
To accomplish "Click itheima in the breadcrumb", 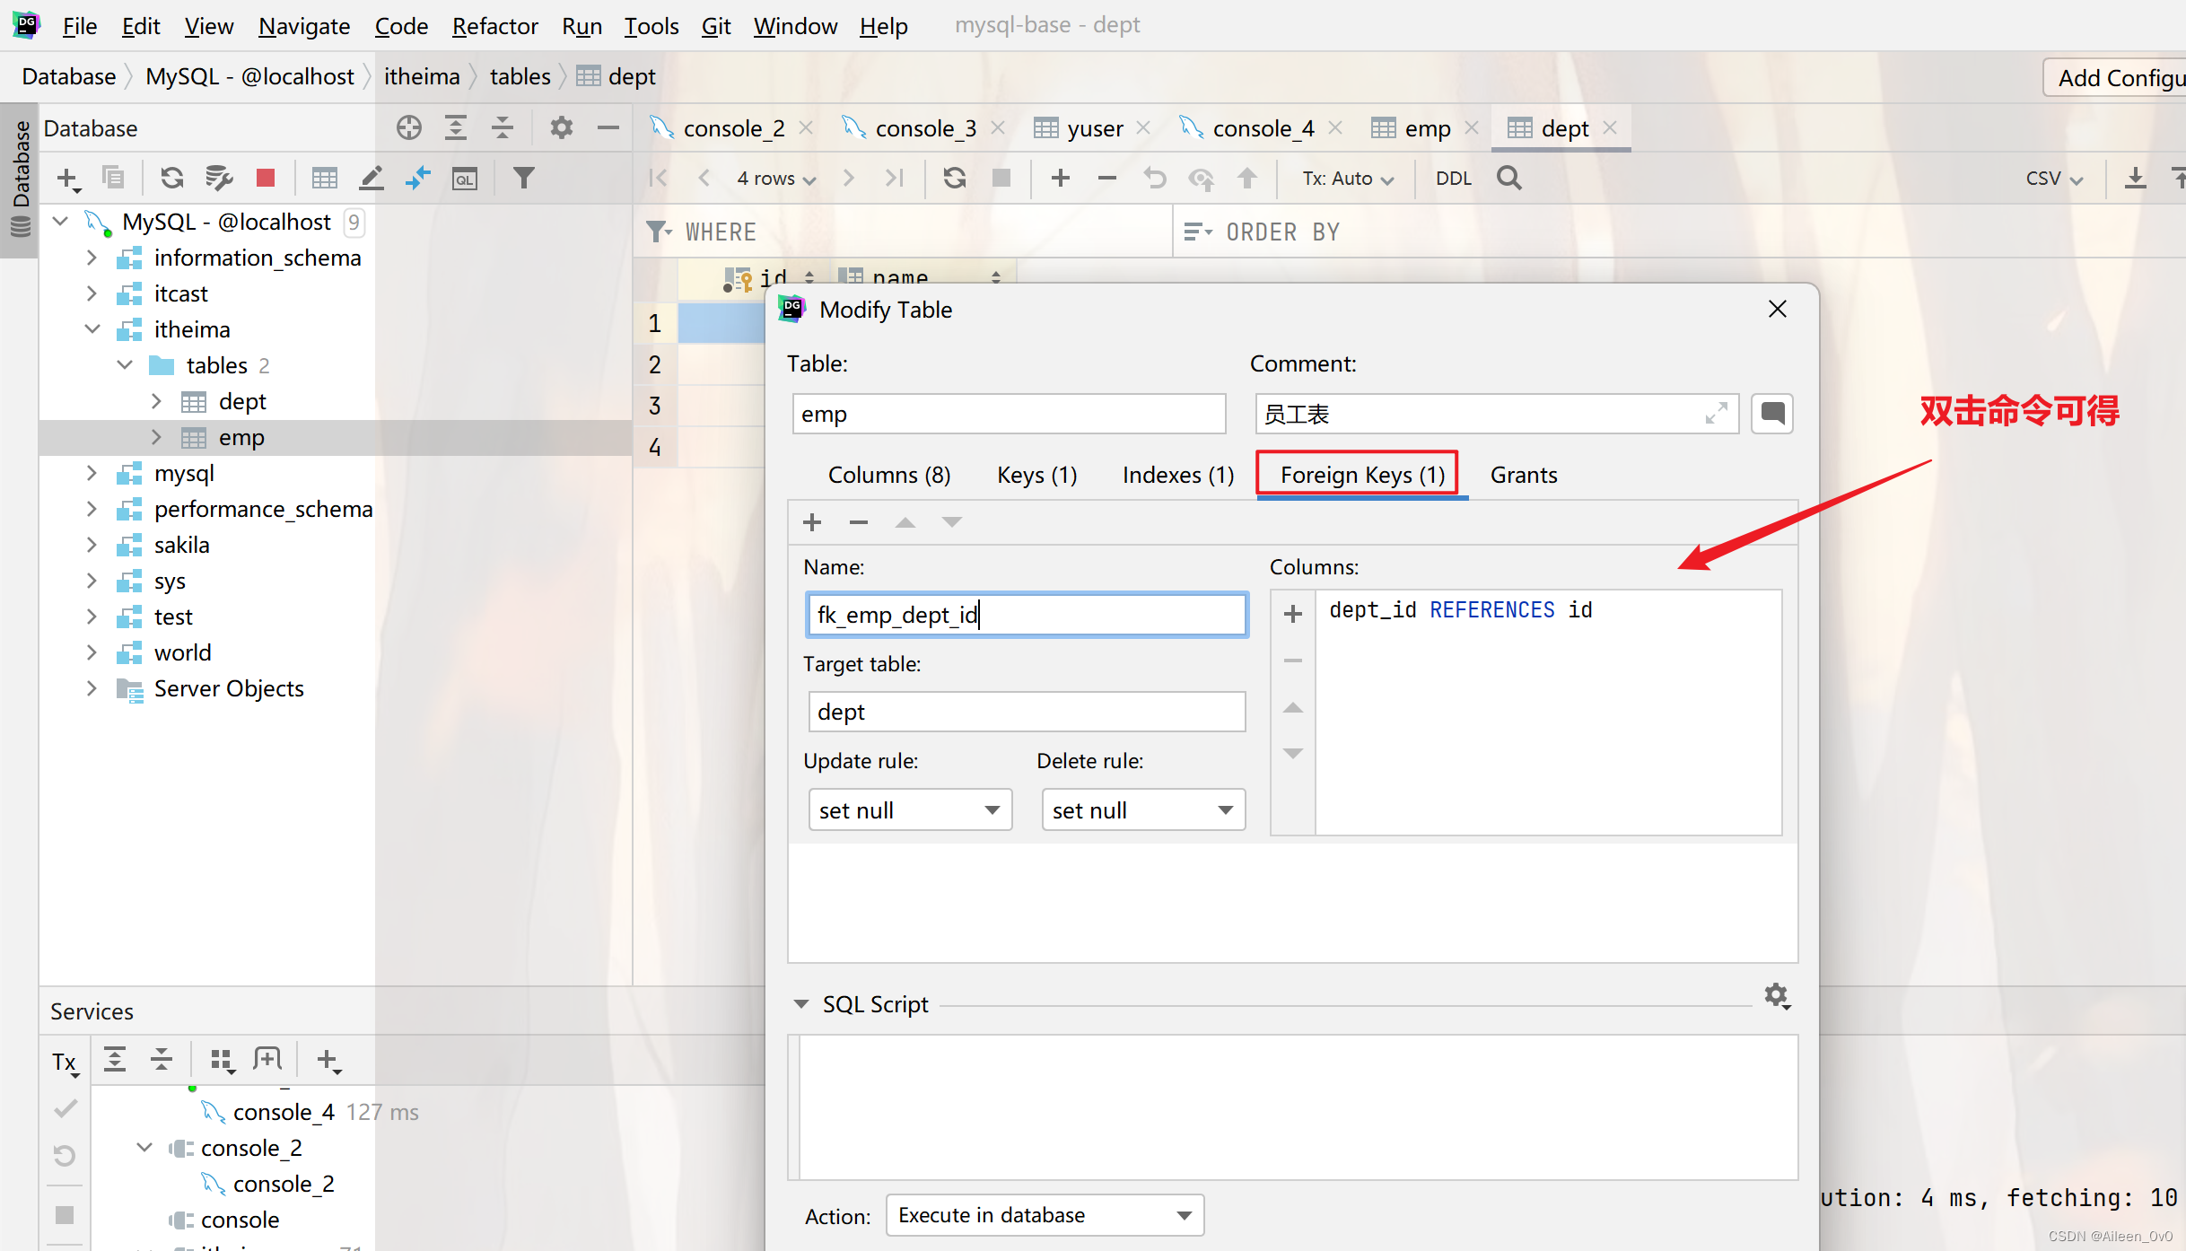I will click(x=422, y=77).
